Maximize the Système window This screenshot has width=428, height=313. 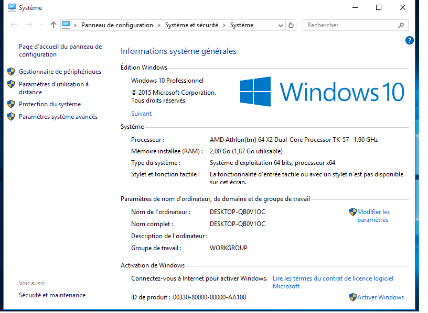(x=379, y=8)
